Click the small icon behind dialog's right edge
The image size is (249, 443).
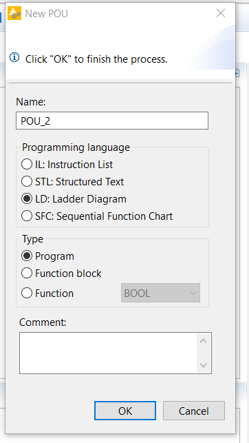point(237,74)
